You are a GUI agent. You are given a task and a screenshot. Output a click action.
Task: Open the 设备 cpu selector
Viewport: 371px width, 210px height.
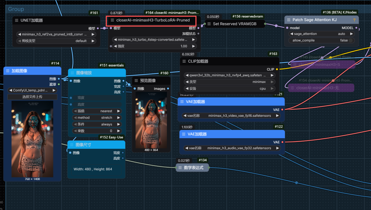(229, 89)
